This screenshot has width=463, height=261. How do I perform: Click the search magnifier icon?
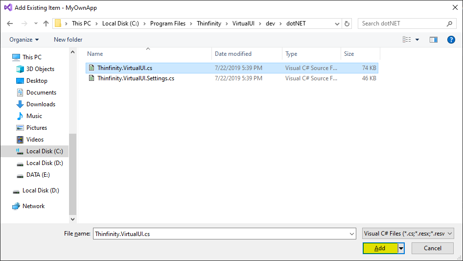click(449, 24)
